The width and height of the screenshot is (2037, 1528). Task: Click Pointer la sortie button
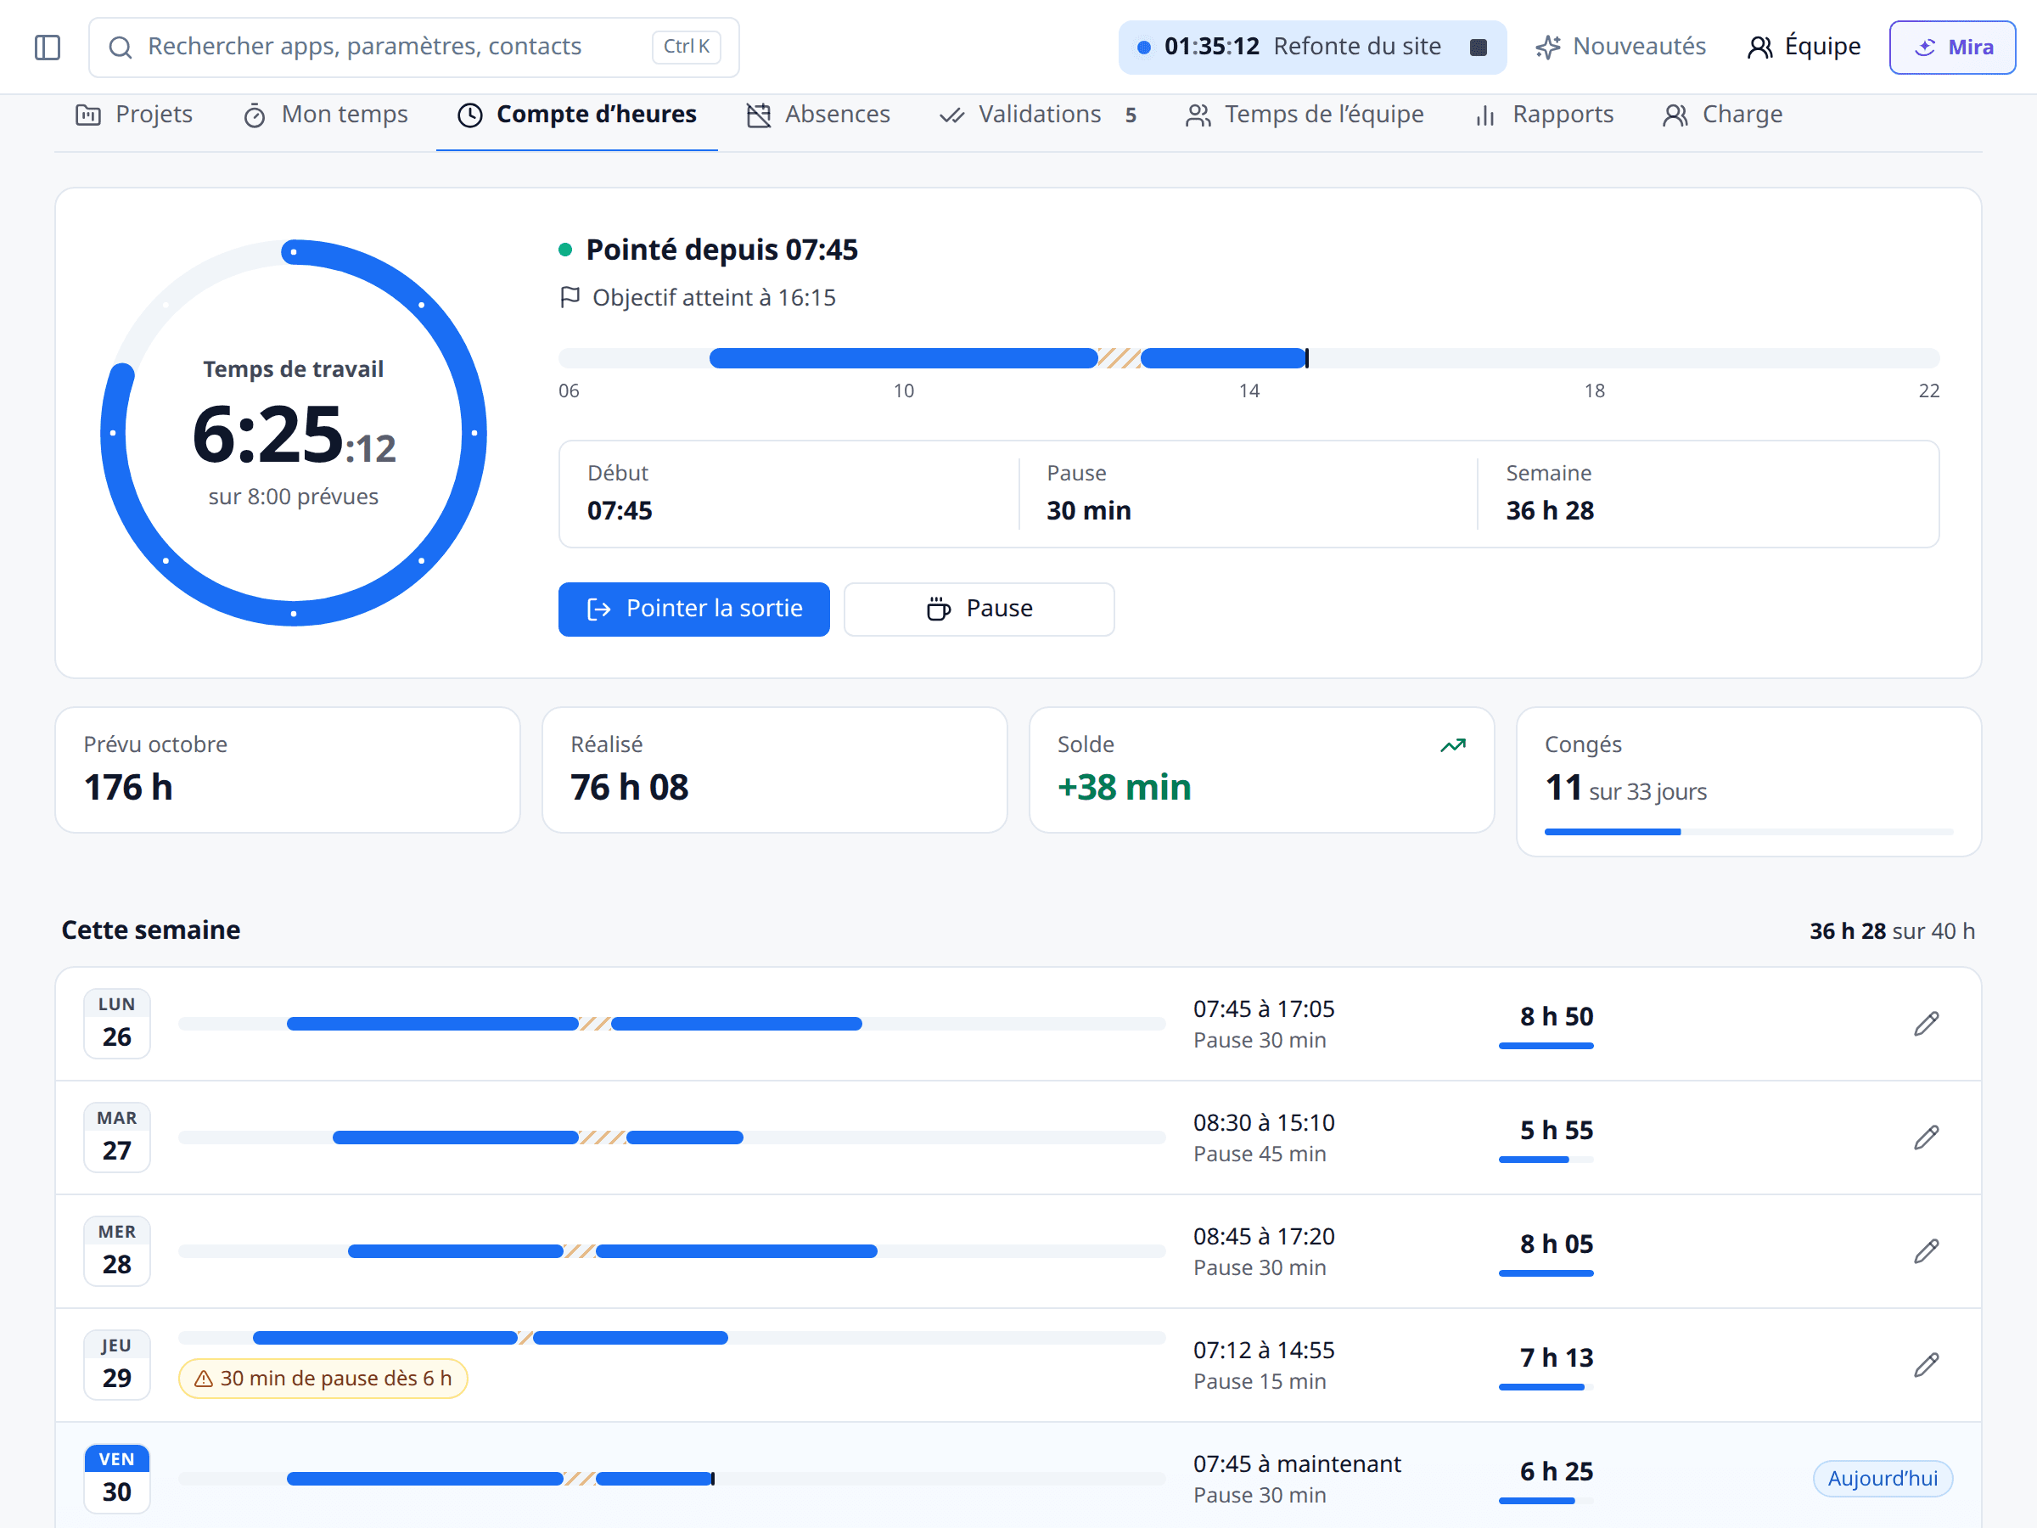tap(693, 609)
